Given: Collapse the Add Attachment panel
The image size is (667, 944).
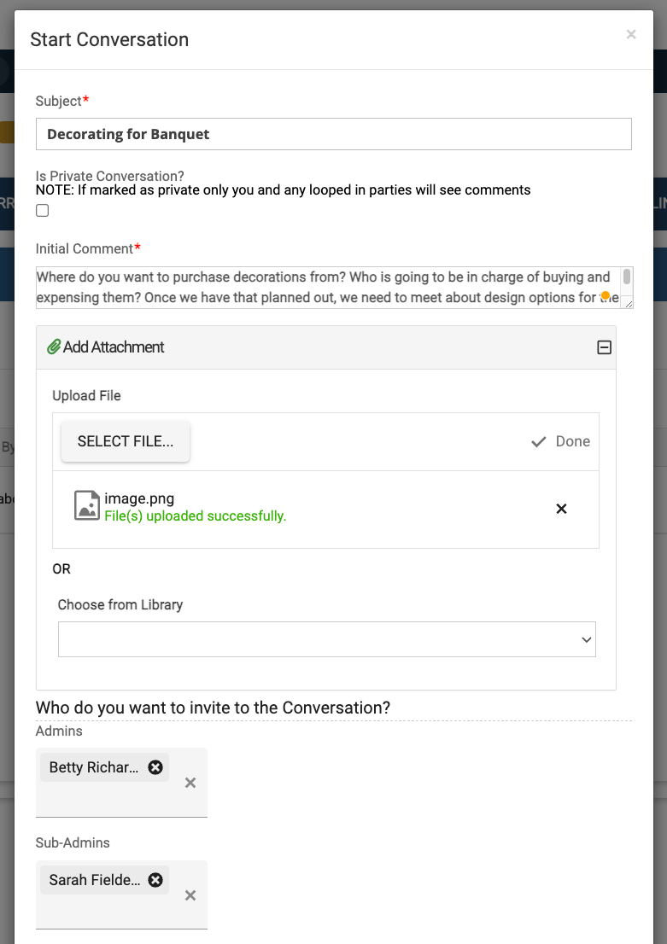Looking at the screenshot, I should point(604,347).
